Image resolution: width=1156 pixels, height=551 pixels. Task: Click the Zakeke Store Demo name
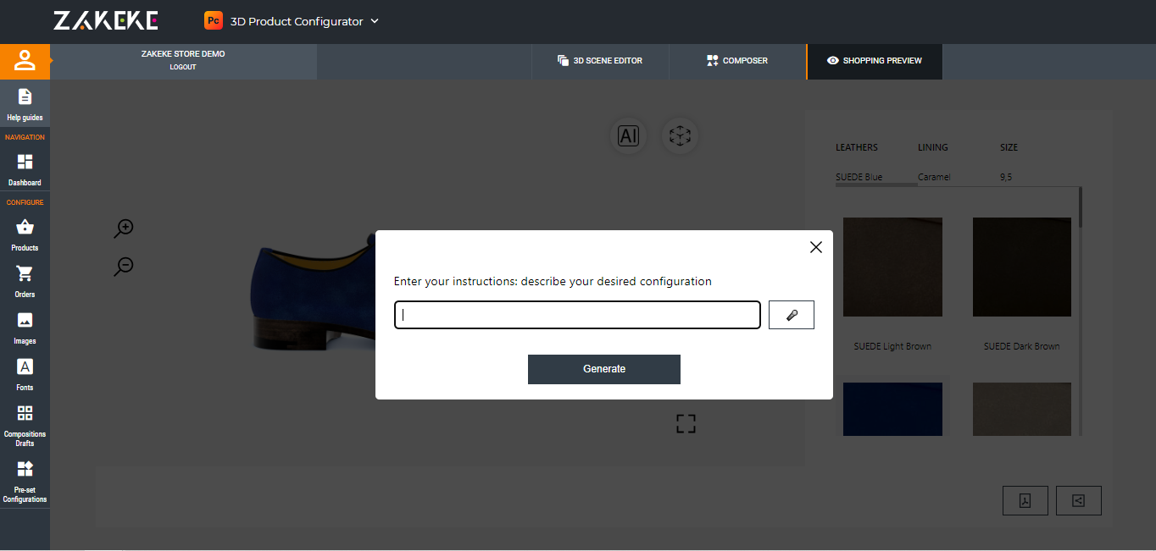[183, 54]
